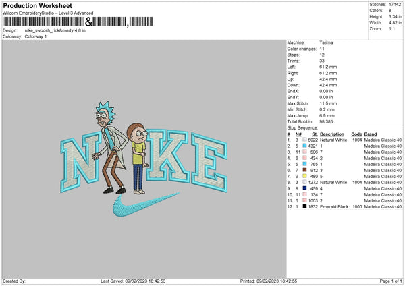Viewport: 405px width, 286px height.
Task: Click the St. column header
Action: pos(314,134)
